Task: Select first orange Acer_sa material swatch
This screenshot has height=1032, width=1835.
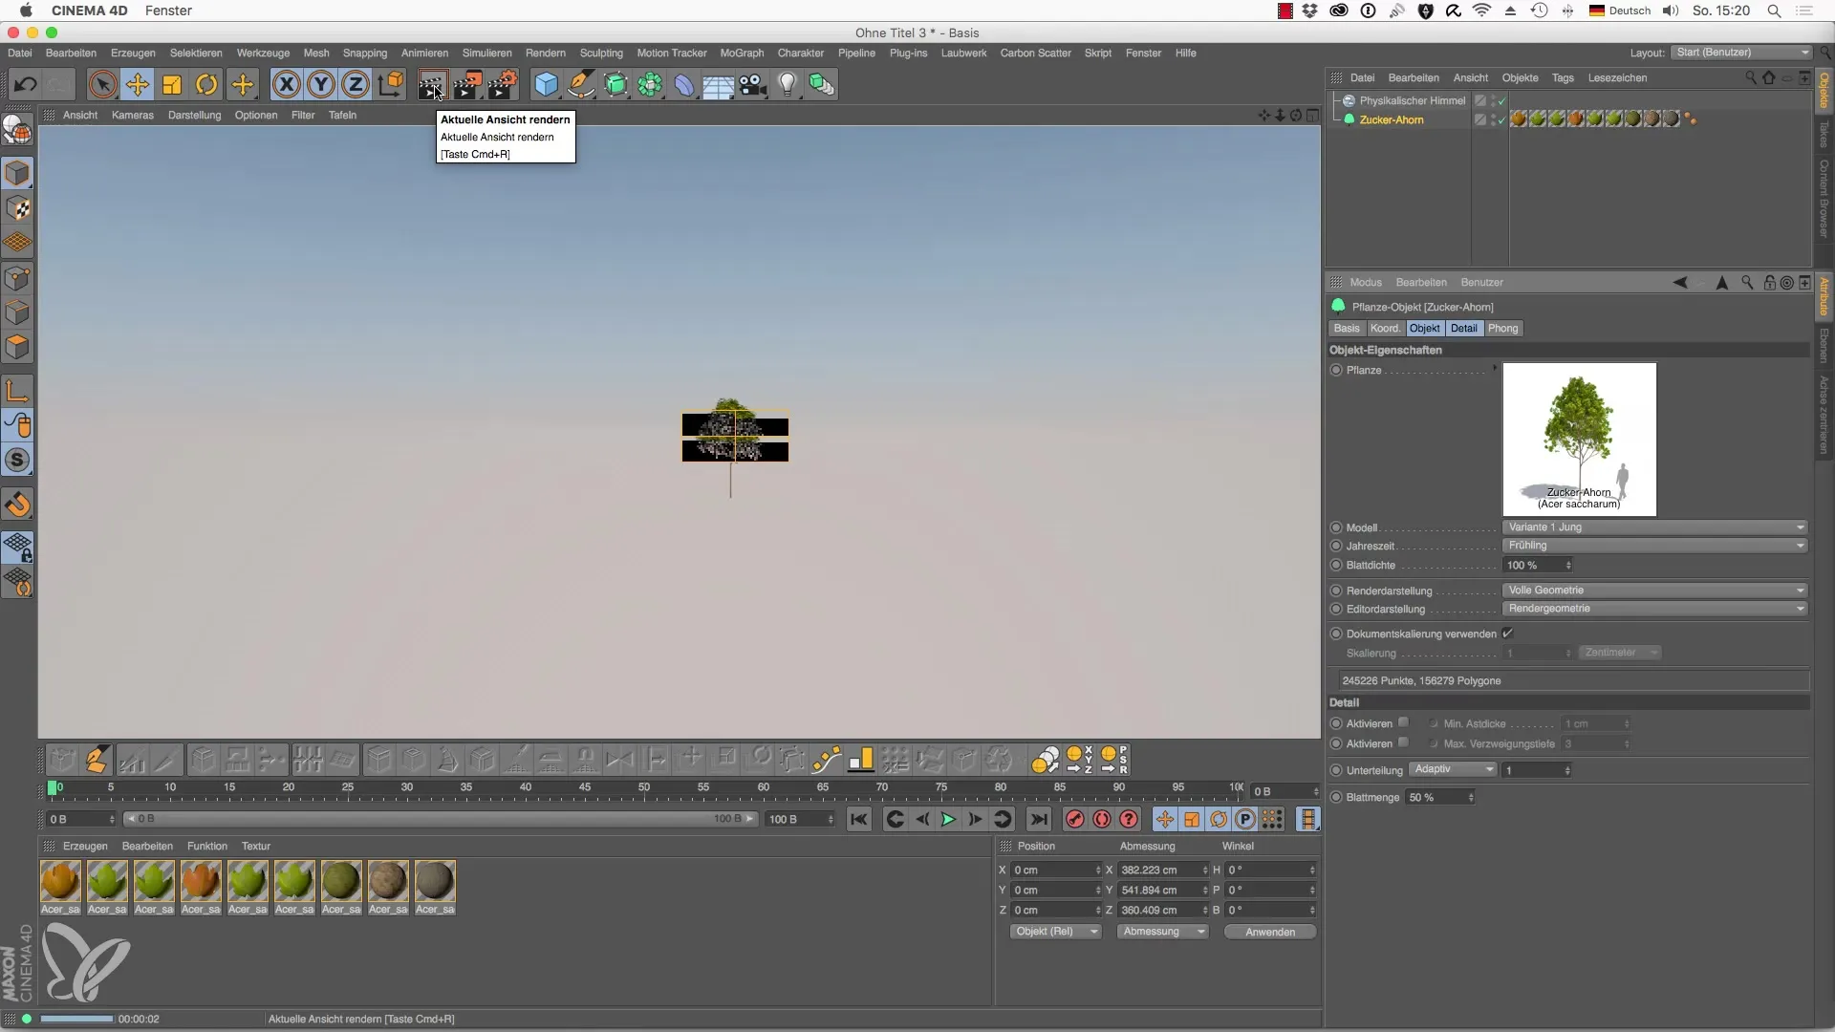Action: [60, 881]
